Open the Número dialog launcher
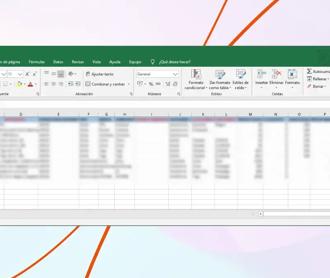 click(179, 94)
